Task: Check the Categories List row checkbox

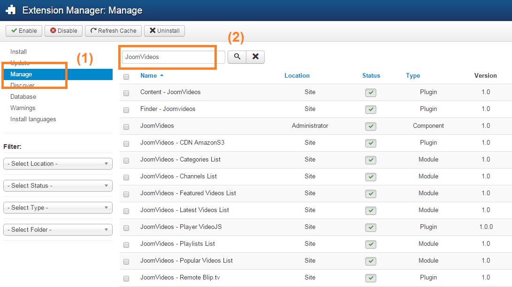Action: pos(126,160)
